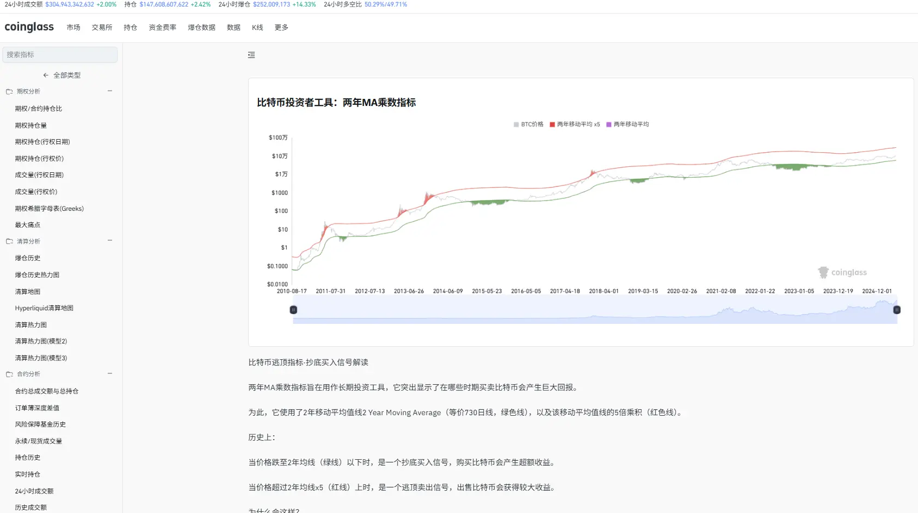Viewport: 918px width, 513px height.
Task: Open the 交易所 menu
Action: click(x=102, y=28)
